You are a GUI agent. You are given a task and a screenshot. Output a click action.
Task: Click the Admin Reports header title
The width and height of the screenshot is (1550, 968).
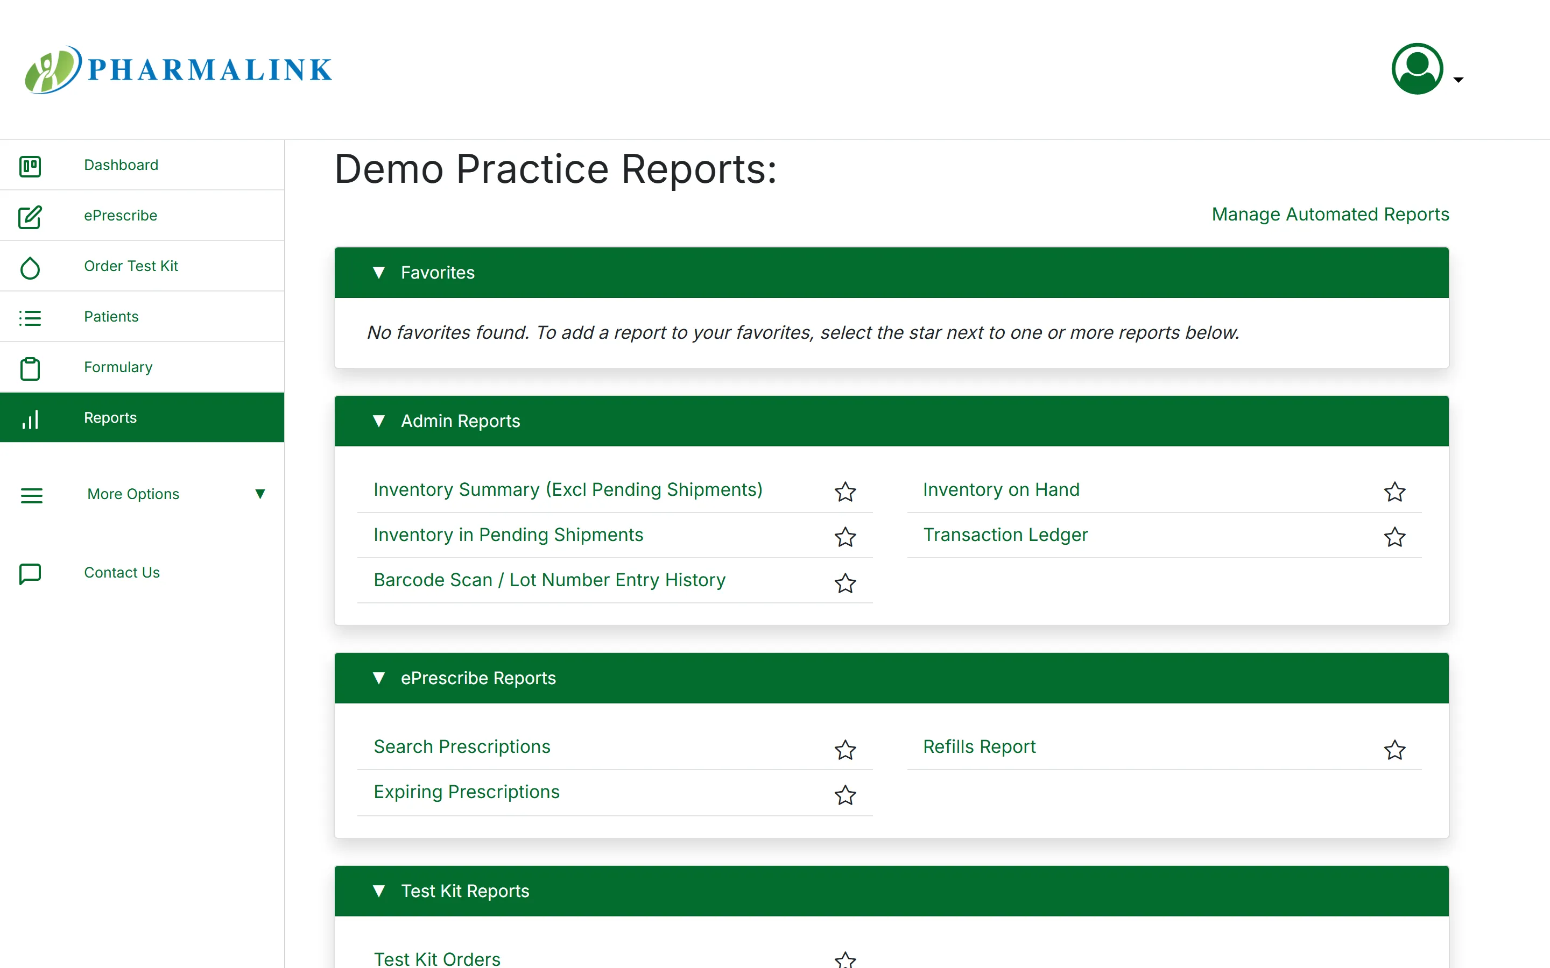click(461, 421)
